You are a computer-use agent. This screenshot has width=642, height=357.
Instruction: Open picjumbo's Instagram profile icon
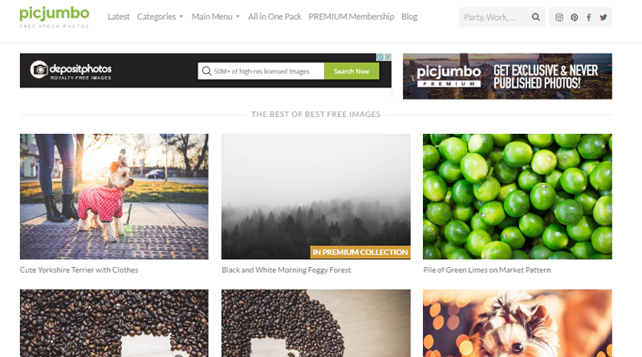tap(559, 17)
